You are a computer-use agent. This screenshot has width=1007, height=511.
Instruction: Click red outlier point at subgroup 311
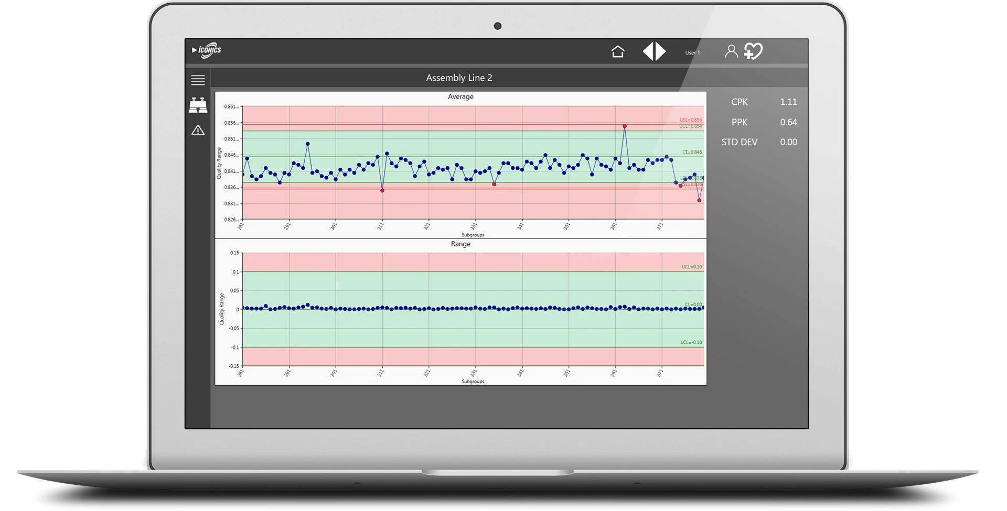(x=382, y=191)
